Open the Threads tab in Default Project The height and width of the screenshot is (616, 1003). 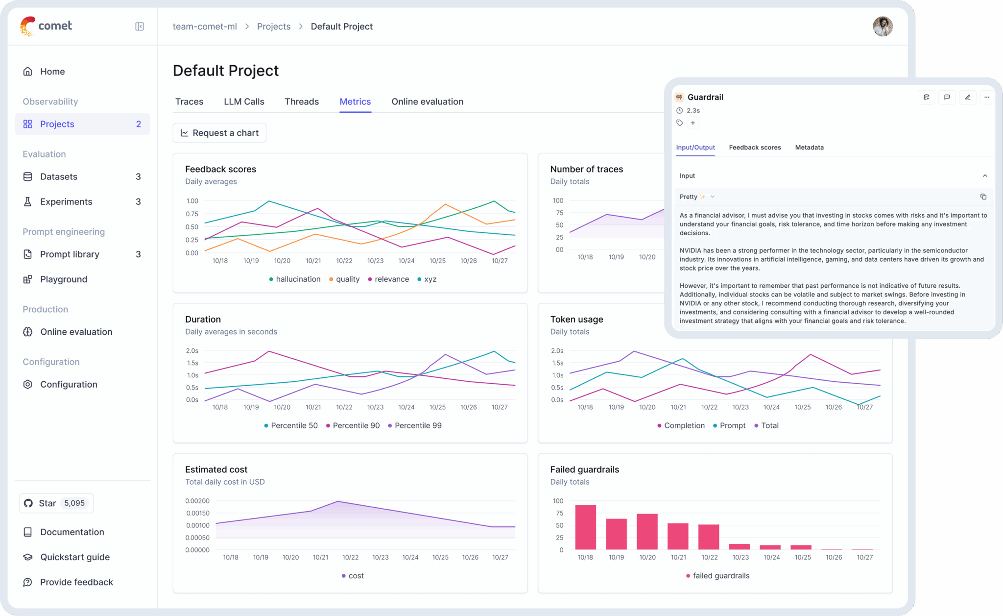[x=302, y=101]
